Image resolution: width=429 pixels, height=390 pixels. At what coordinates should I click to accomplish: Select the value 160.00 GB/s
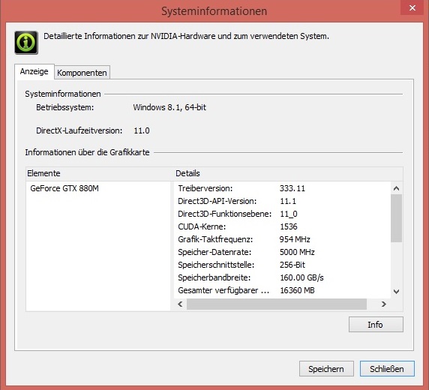[301, 277]
